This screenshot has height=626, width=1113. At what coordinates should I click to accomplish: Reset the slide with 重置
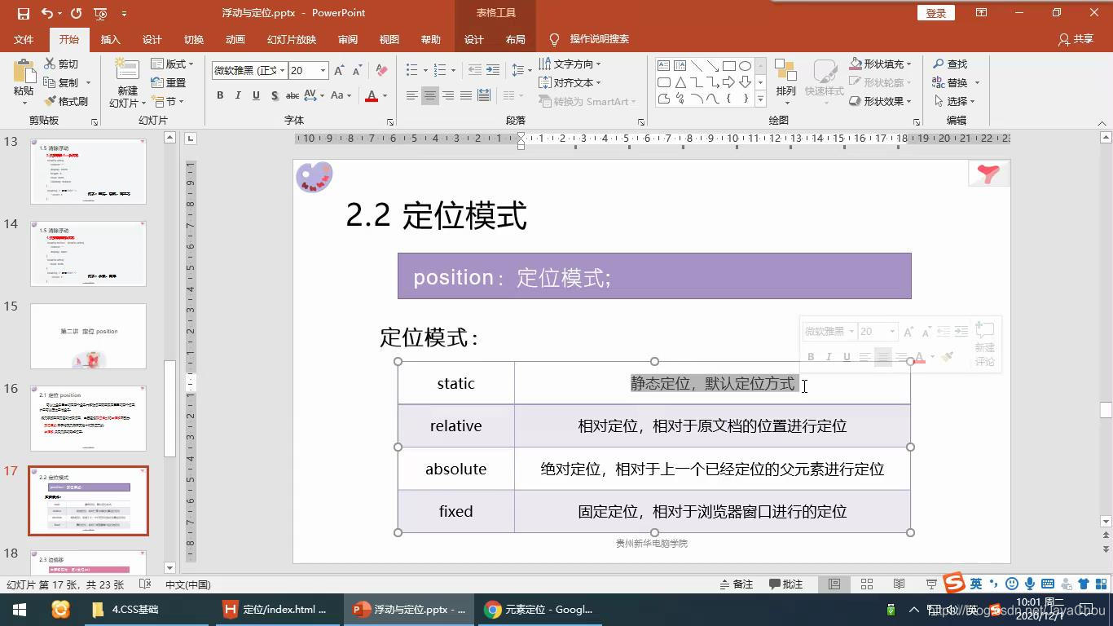[169, 82]
